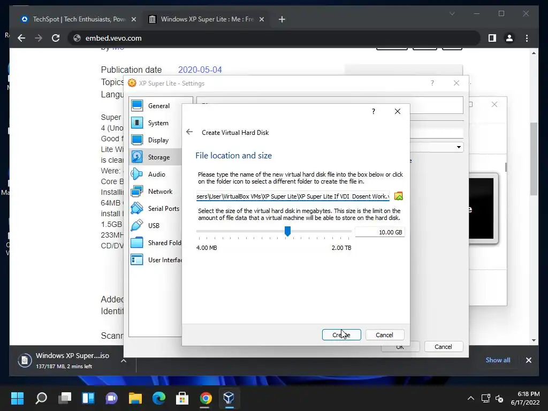
Task: Open the Windows XP Super iso download item
Action: [x=66, y=360]
